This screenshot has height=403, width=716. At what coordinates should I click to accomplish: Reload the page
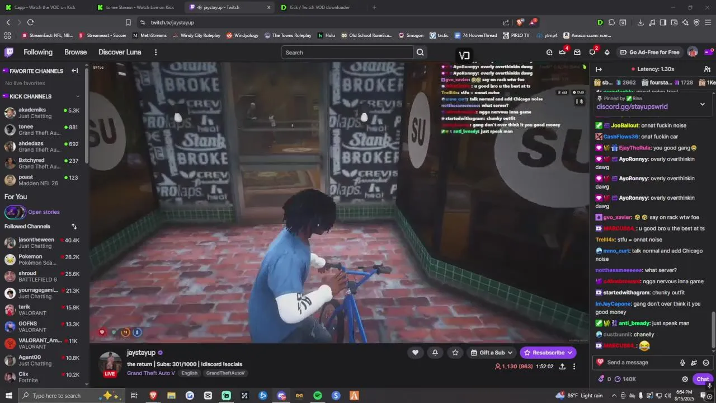(x=30, y=22)
